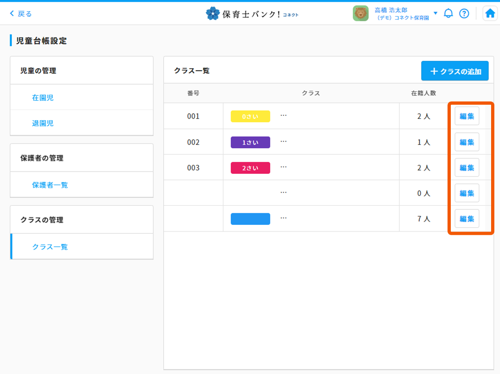This screenshot has width=500, height=374.
Task: Open 在園児 in the sidebar
Action: 43,98
